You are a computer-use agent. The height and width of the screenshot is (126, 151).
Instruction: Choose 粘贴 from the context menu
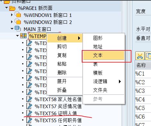[65, 64]
